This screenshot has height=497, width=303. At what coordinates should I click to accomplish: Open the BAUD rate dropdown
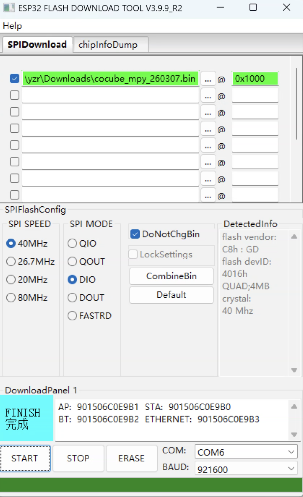246,469
